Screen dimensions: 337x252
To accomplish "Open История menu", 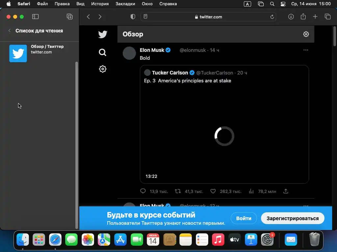I will 100,4.
